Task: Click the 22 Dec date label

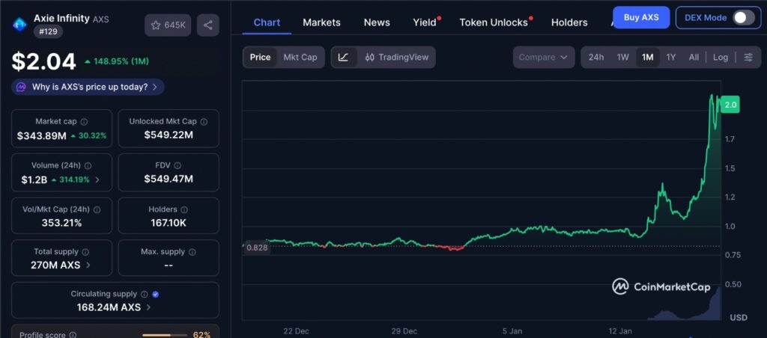Action: (296, 331)
